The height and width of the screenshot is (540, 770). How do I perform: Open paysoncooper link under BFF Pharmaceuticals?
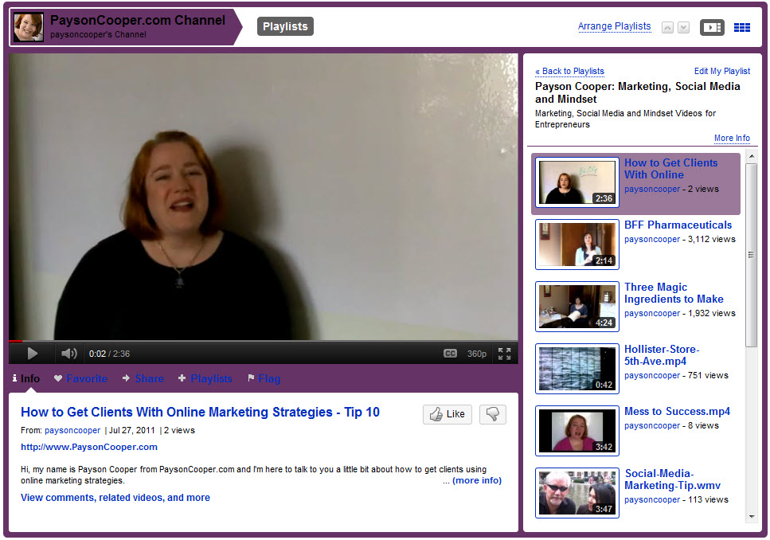pos(652,239)
